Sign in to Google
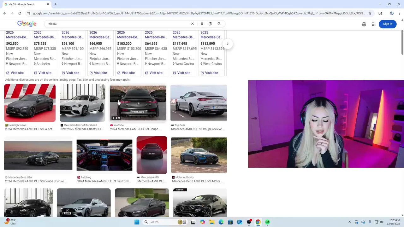Viewport: 404px width, 227px height. point(388,24)
